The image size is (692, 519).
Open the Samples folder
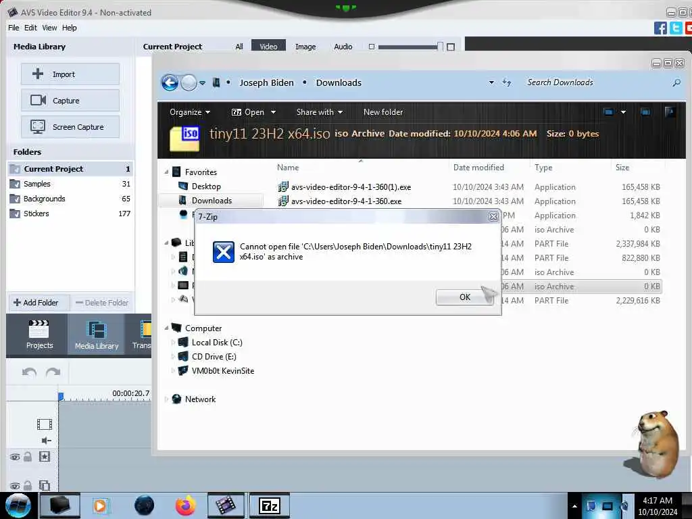(70, 184)
